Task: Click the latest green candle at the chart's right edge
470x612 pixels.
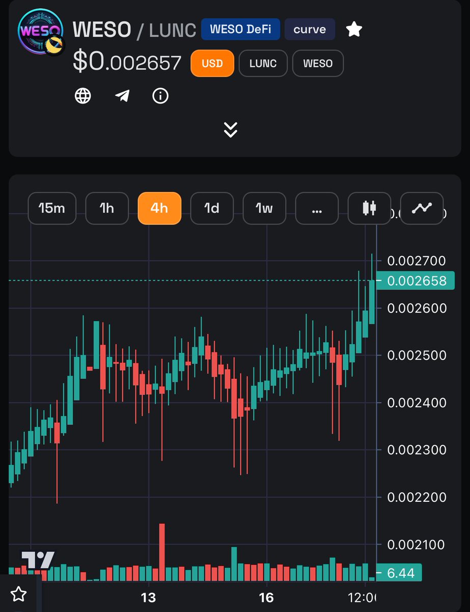Action: [x=372, y=301]
